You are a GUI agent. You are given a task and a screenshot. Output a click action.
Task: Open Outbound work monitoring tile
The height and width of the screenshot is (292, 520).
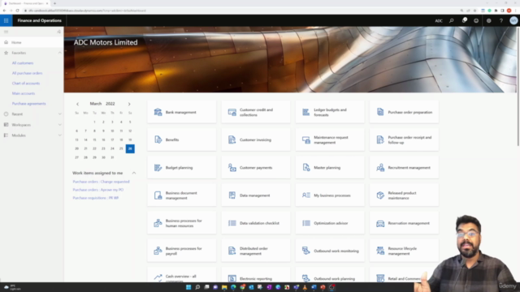(x=330, y=251)
